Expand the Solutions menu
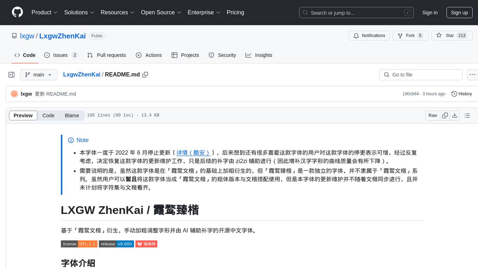The width and height of the screenshot is (478, 268). 79,12
